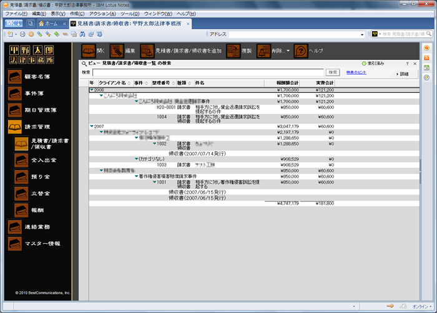Click the window thumbnails icon beside 開く
This screenshot has width=437, height=313.
tap(31, 24)
